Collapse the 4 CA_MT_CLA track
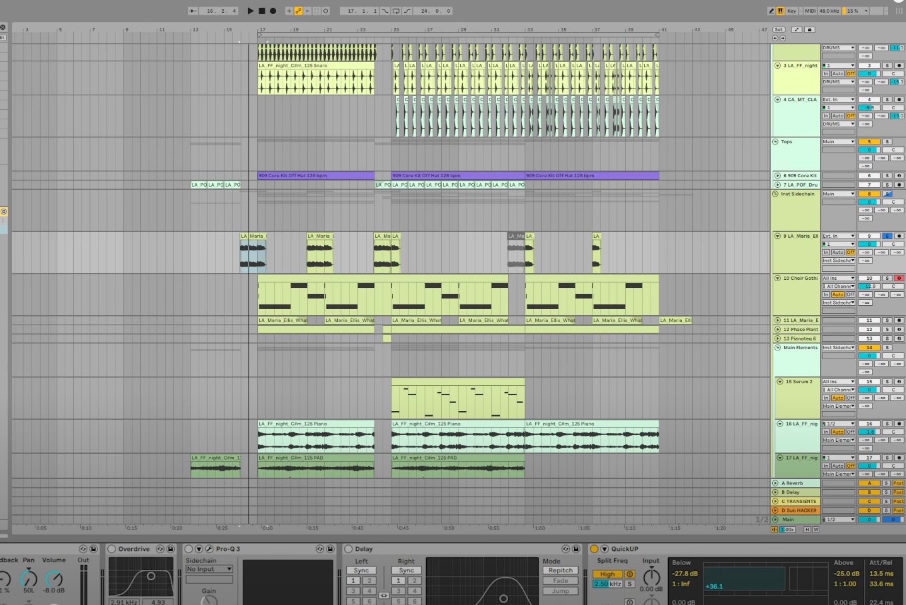 [777, 100]
